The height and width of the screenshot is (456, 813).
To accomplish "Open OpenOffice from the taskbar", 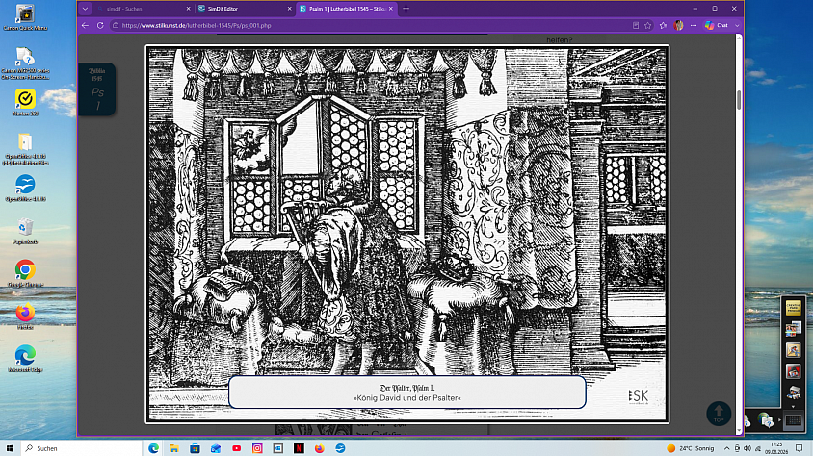I will tap(340, 448).
